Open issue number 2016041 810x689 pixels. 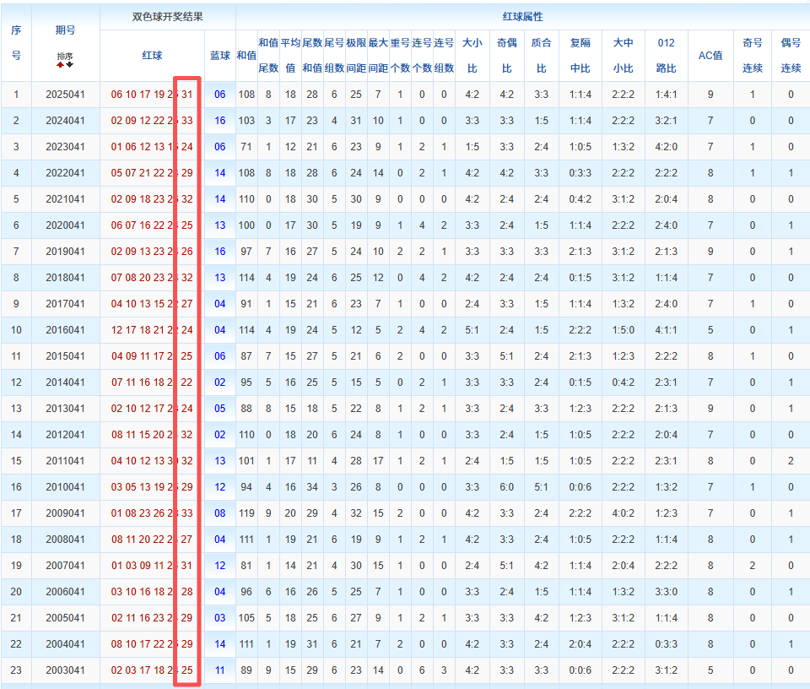point(65,330)
